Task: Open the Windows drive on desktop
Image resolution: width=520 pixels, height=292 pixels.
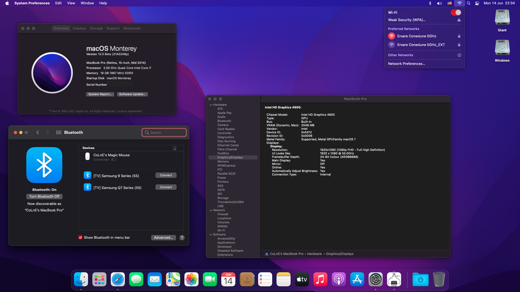Action: (502, 48)
